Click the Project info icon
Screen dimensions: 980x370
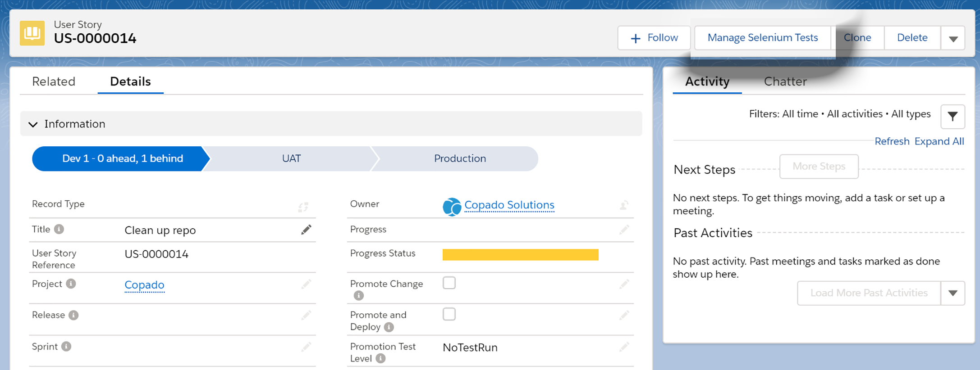(71, 284)
